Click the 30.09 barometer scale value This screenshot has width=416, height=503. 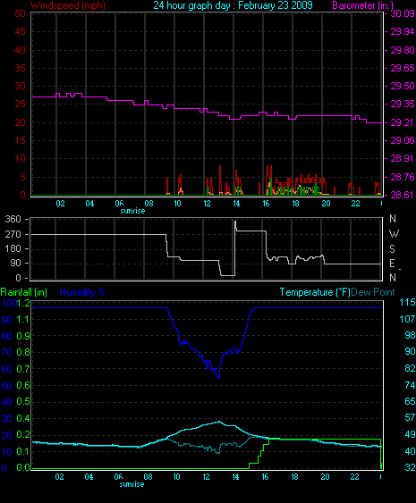click(x=403, y=13)
